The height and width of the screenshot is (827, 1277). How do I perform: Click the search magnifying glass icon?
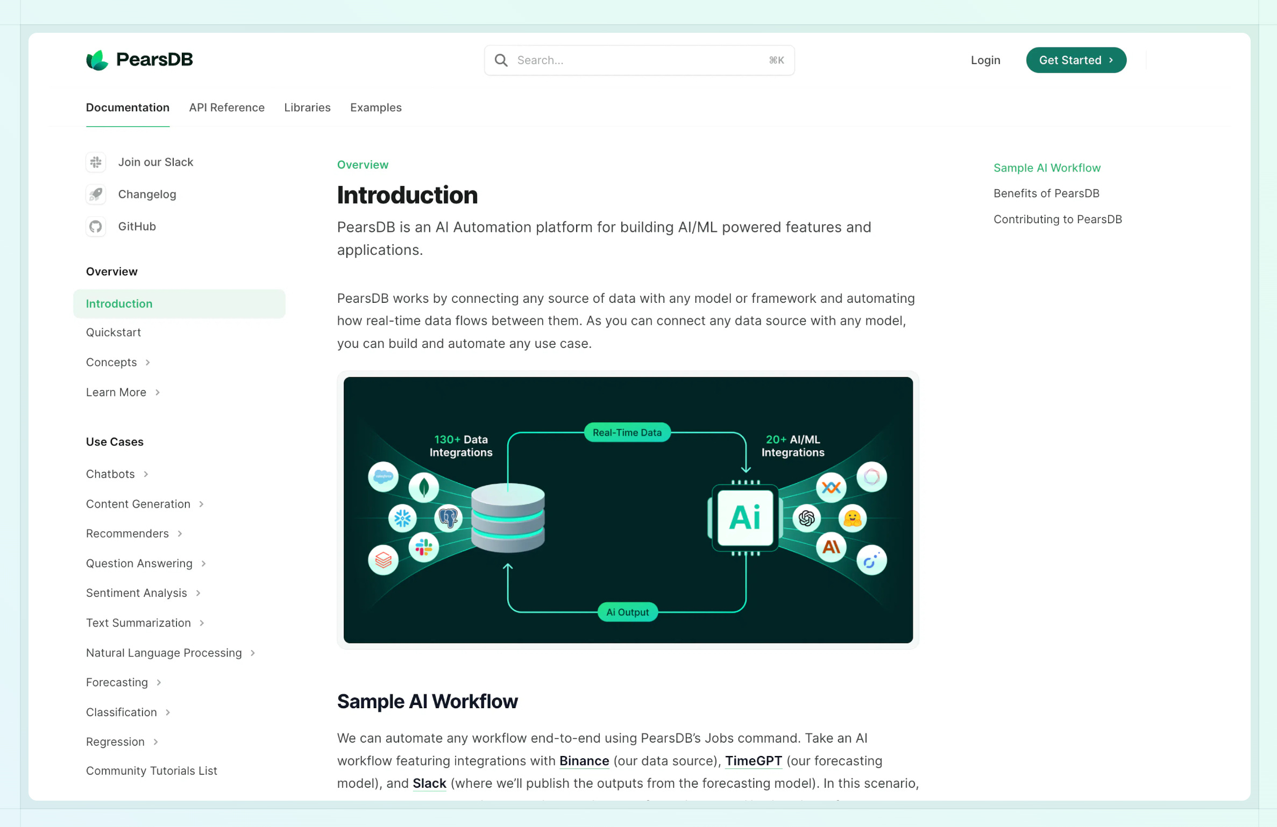pos(501,60)
